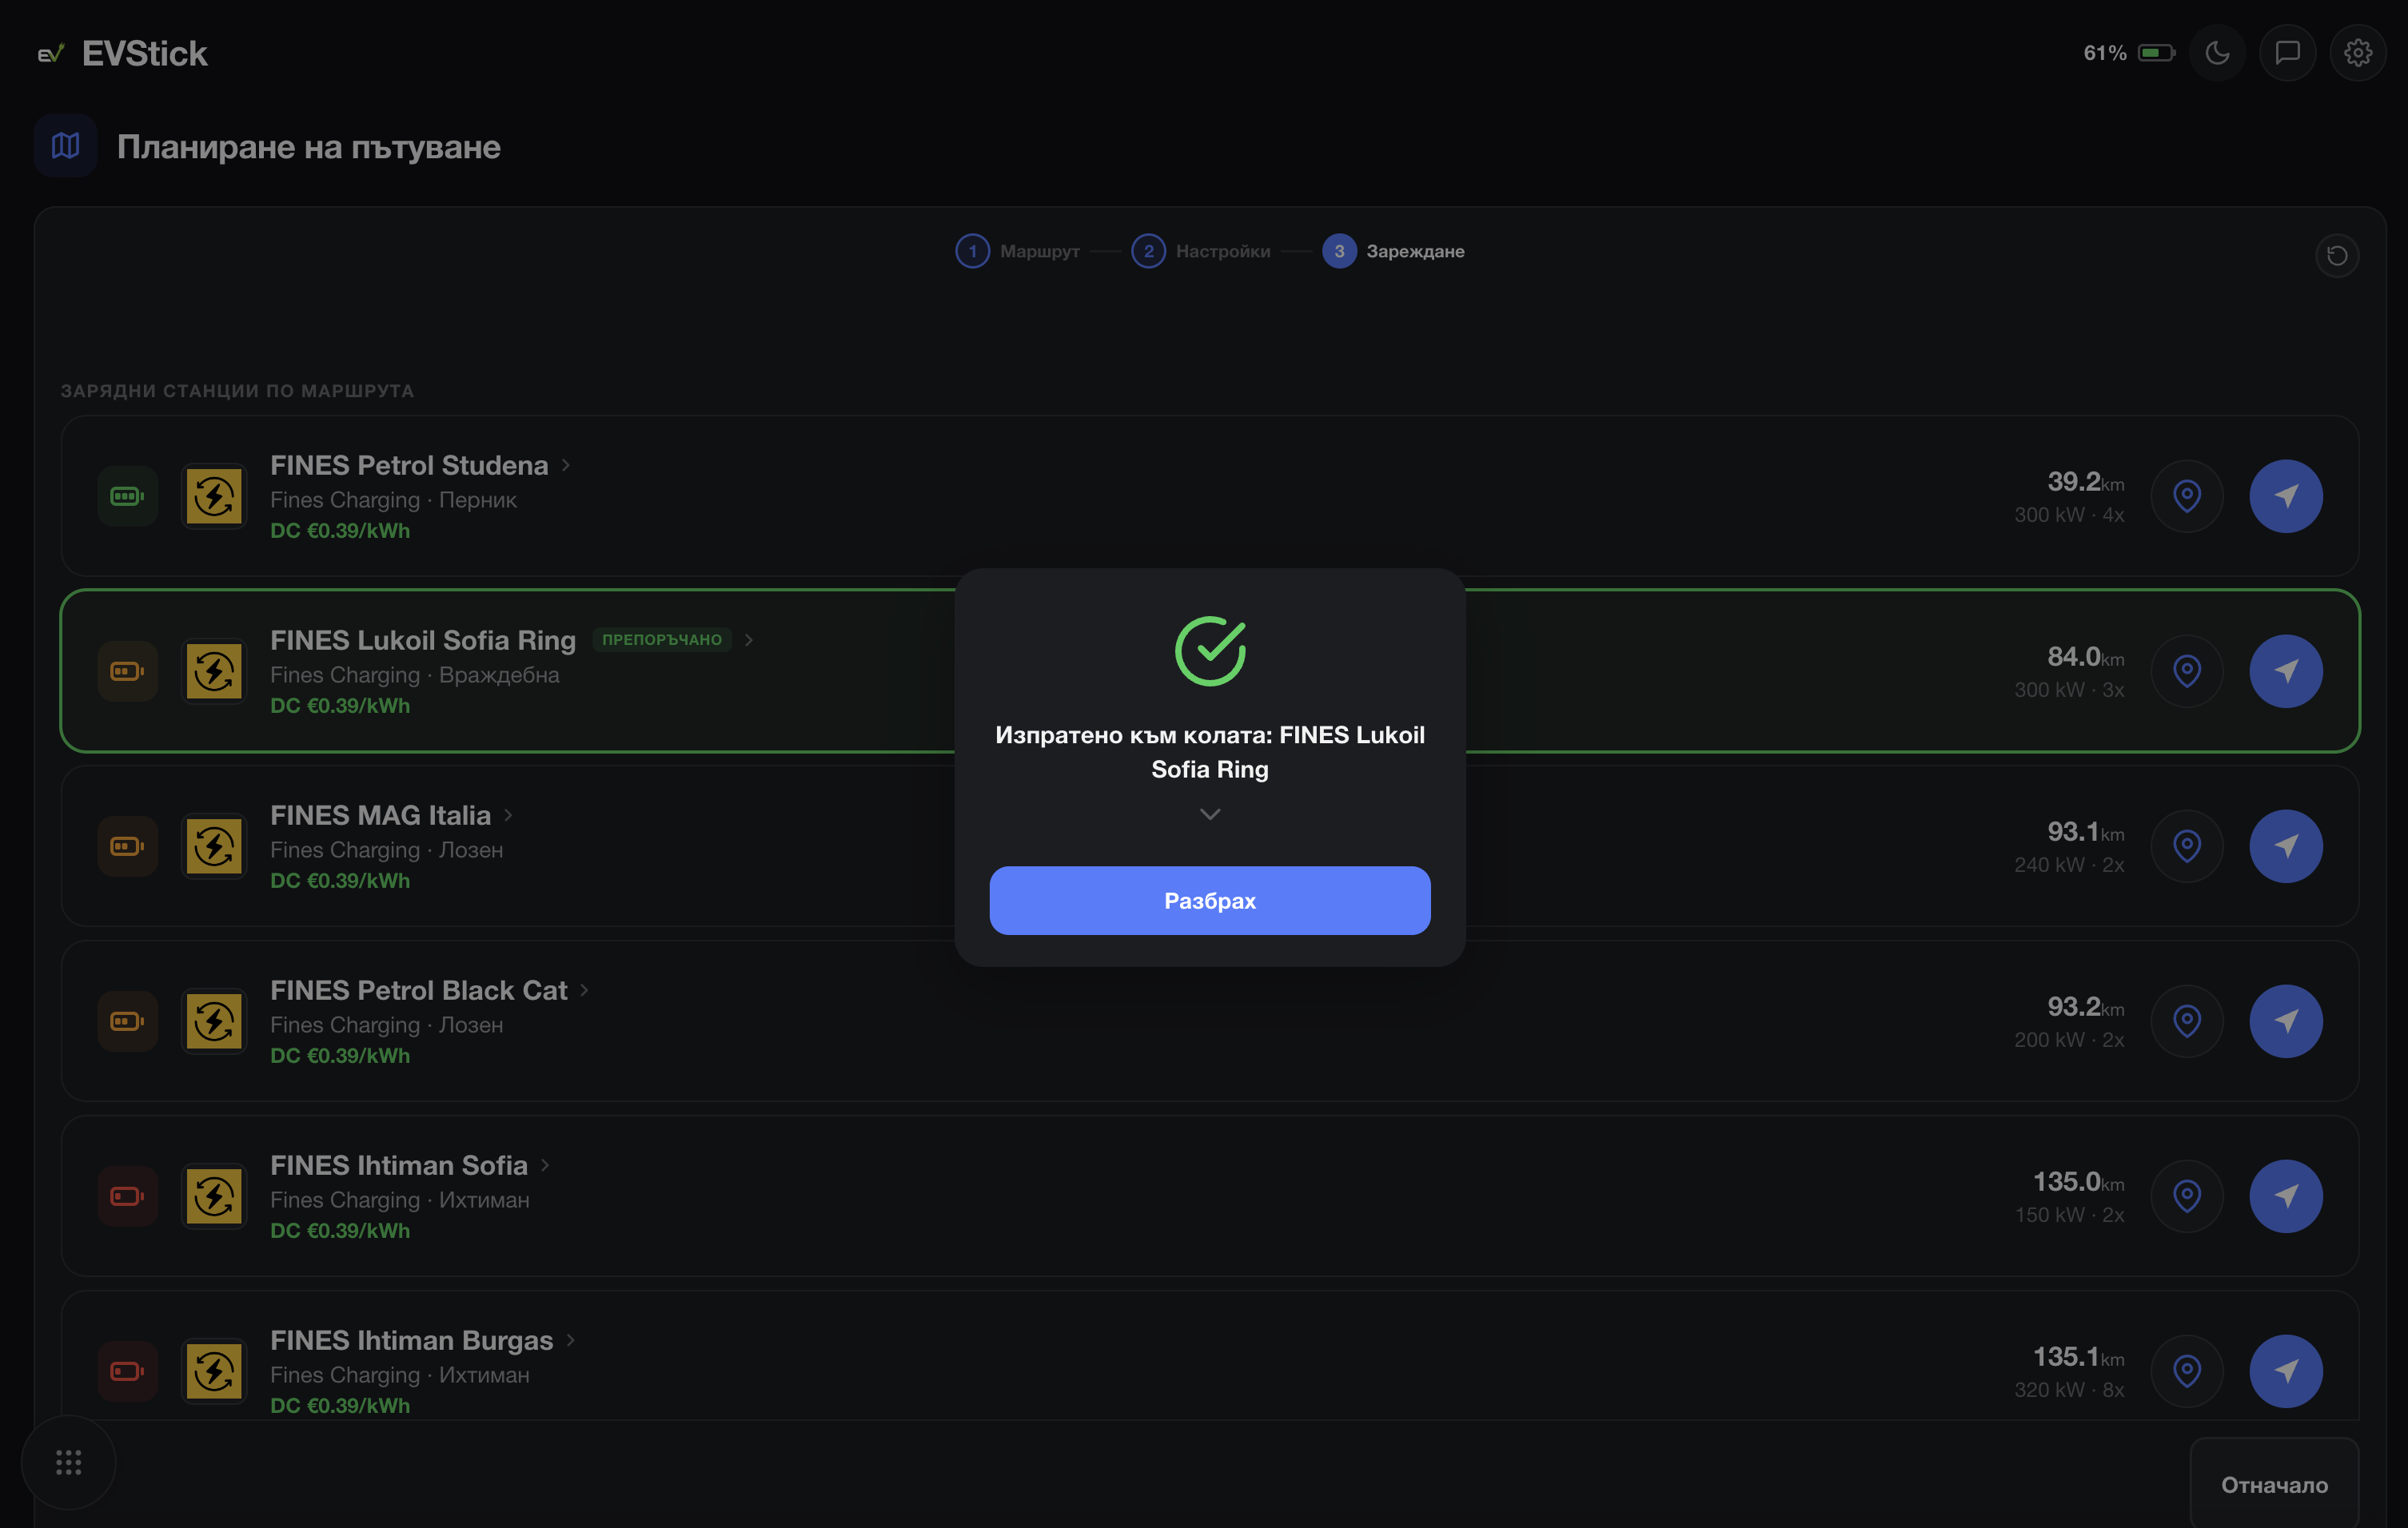Image resolution: width=2408 pixels, height=1528 pixels.
Task: Open the chat feedback icon
Action: (2288, 53)
